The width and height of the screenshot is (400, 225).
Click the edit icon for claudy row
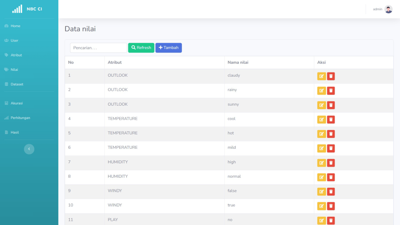[321, 76]
